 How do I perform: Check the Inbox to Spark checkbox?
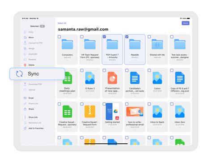(149, 104)
